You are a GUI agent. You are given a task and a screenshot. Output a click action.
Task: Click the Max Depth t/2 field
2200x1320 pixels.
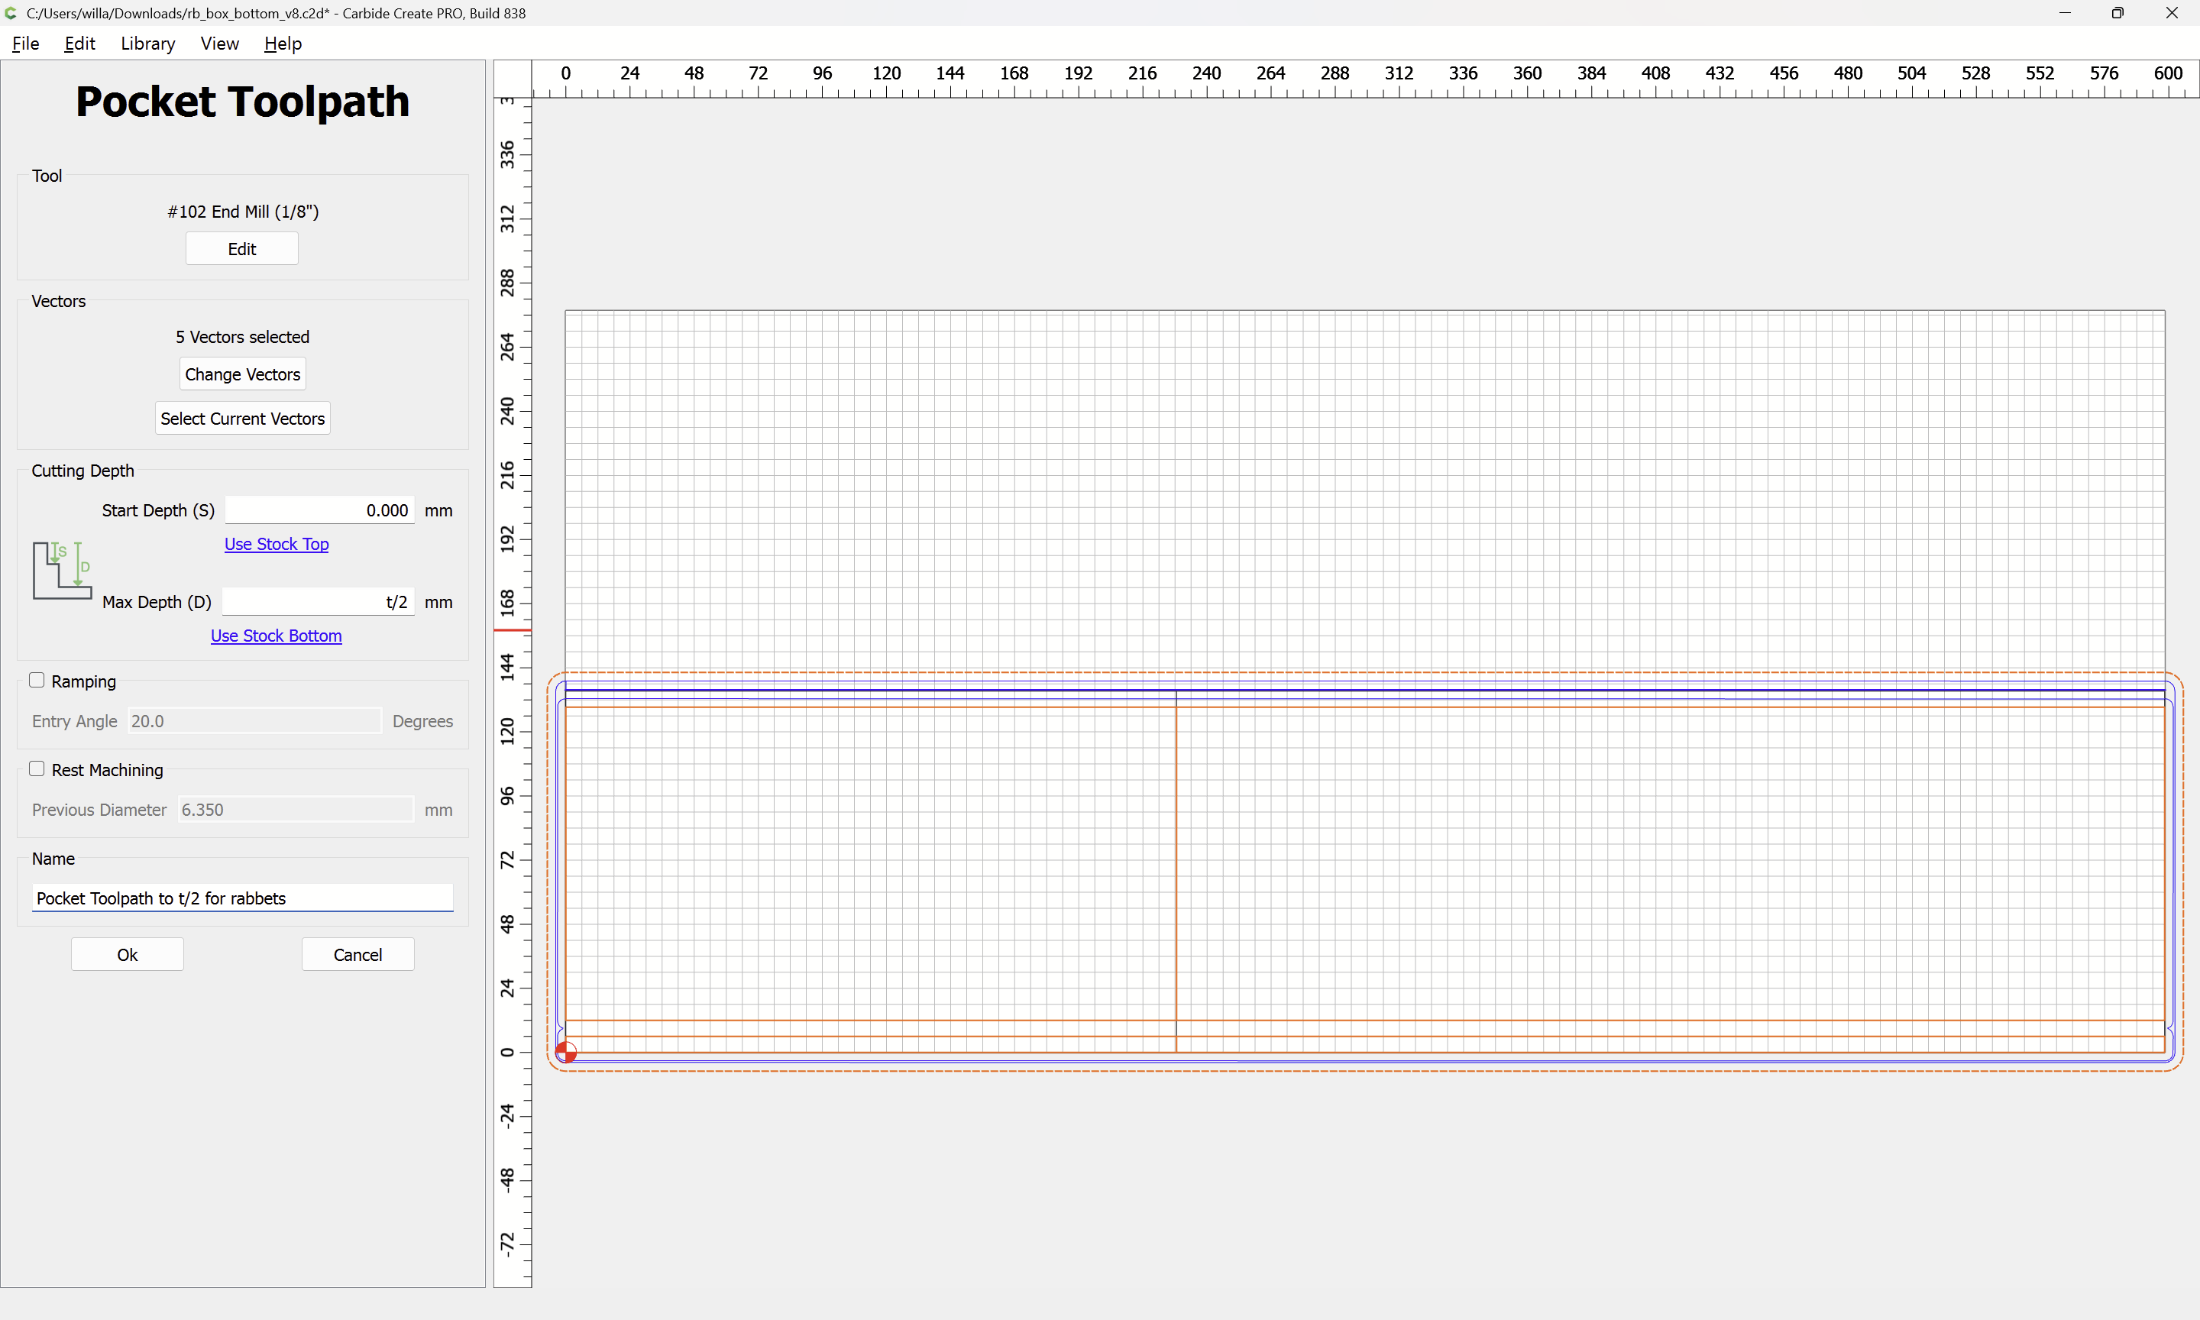318,602
